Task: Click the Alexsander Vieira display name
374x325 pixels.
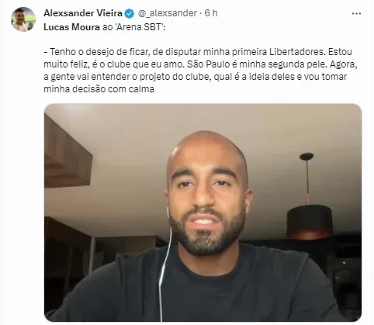Action: pos(83,13)
